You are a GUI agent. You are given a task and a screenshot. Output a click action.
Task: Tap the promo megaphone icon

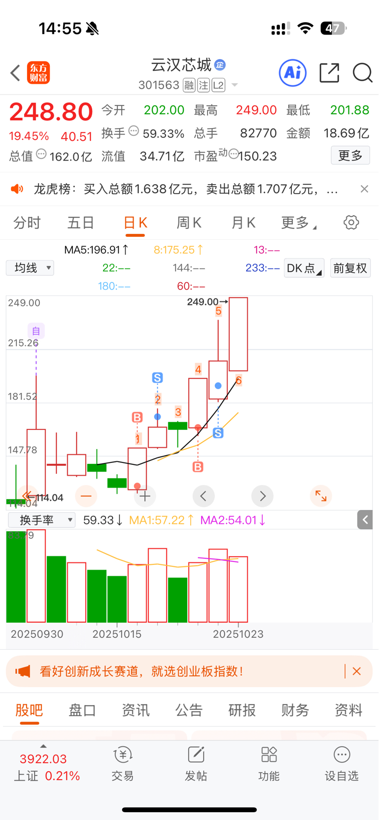[x=23, y=671]
